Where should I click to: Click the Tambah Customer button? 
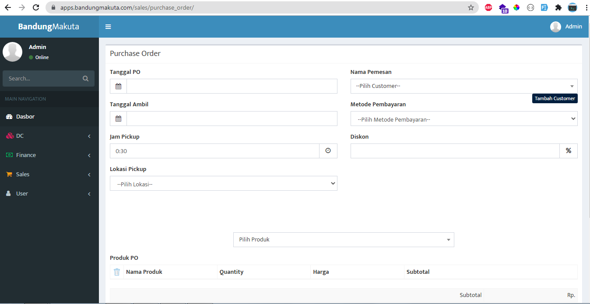555,98
